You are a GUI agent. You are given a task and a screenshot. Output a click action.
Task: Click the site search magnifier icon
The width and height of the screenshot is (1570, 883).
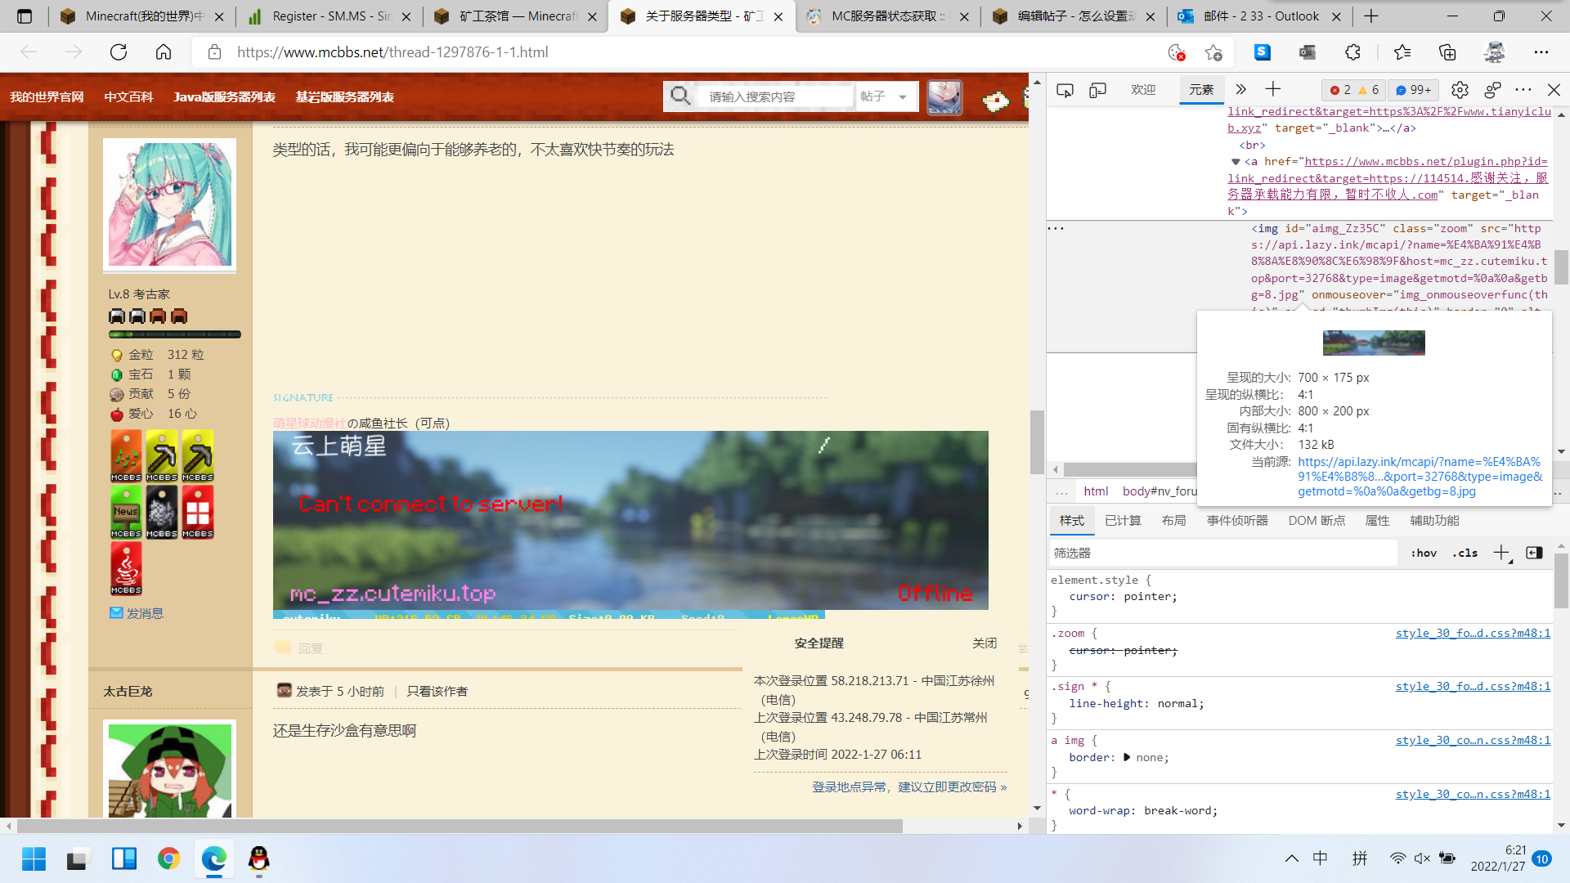click(680, 96)
